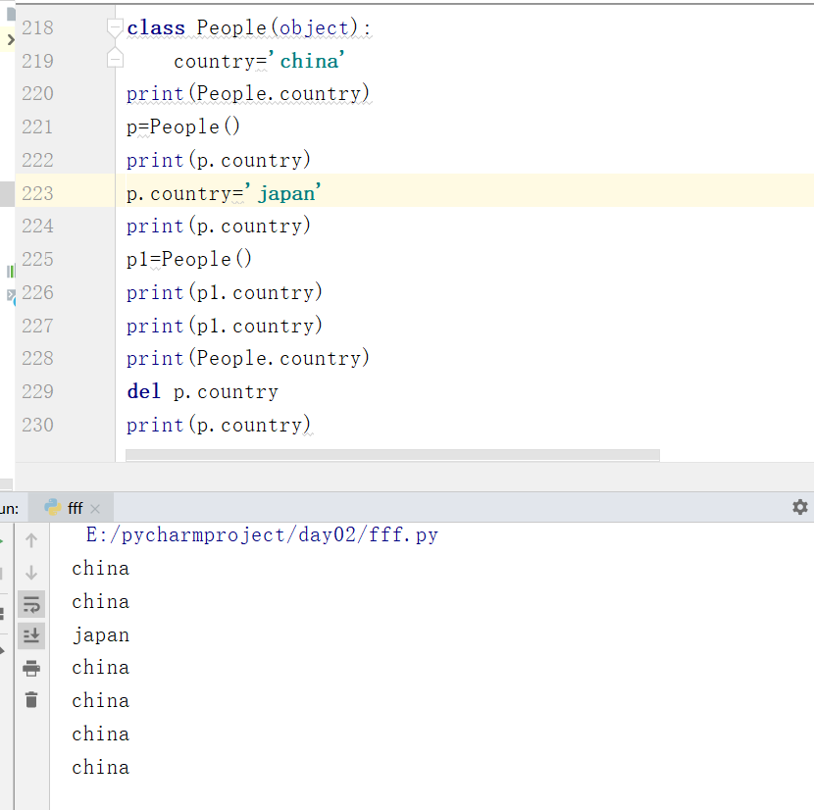Click print(People. country) on line 228
814x810 pixels.
pyautogui.click(x=248, y=358)
